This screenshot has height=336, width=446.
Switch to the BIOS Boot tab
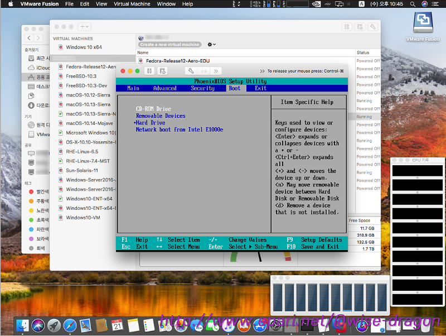[x=235, y=88]
